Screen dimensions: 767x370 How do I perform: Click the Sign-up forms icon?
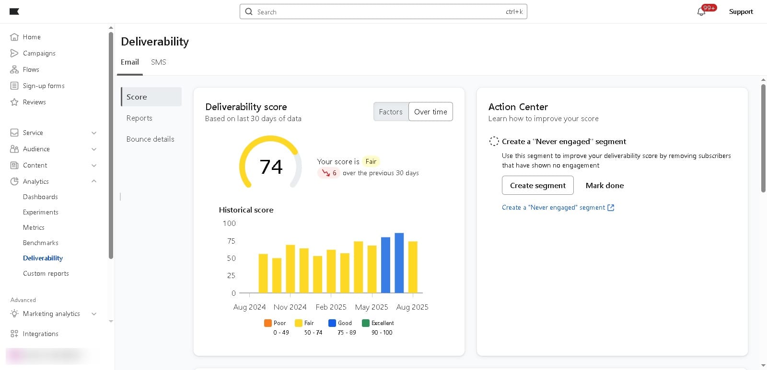(x=14, y=86)
